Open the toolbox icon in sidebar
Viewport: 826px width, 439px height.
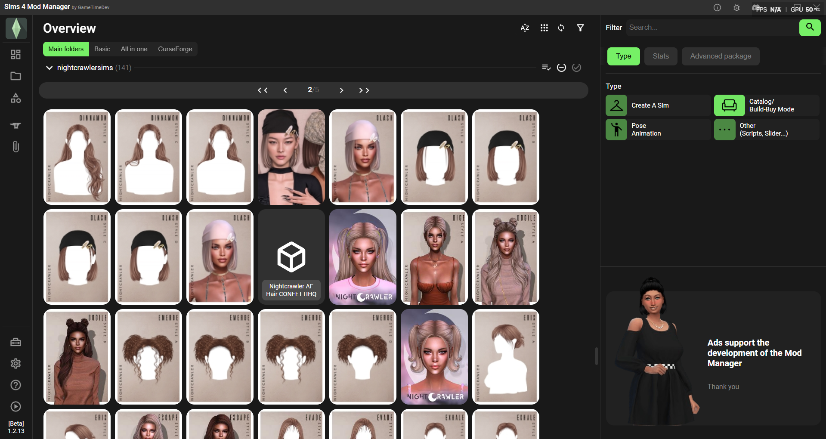pyautogui.click(x=16, y=342)
